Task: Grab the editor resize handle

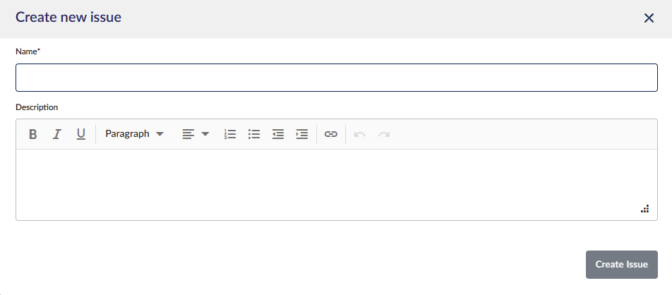Action: 644,210
